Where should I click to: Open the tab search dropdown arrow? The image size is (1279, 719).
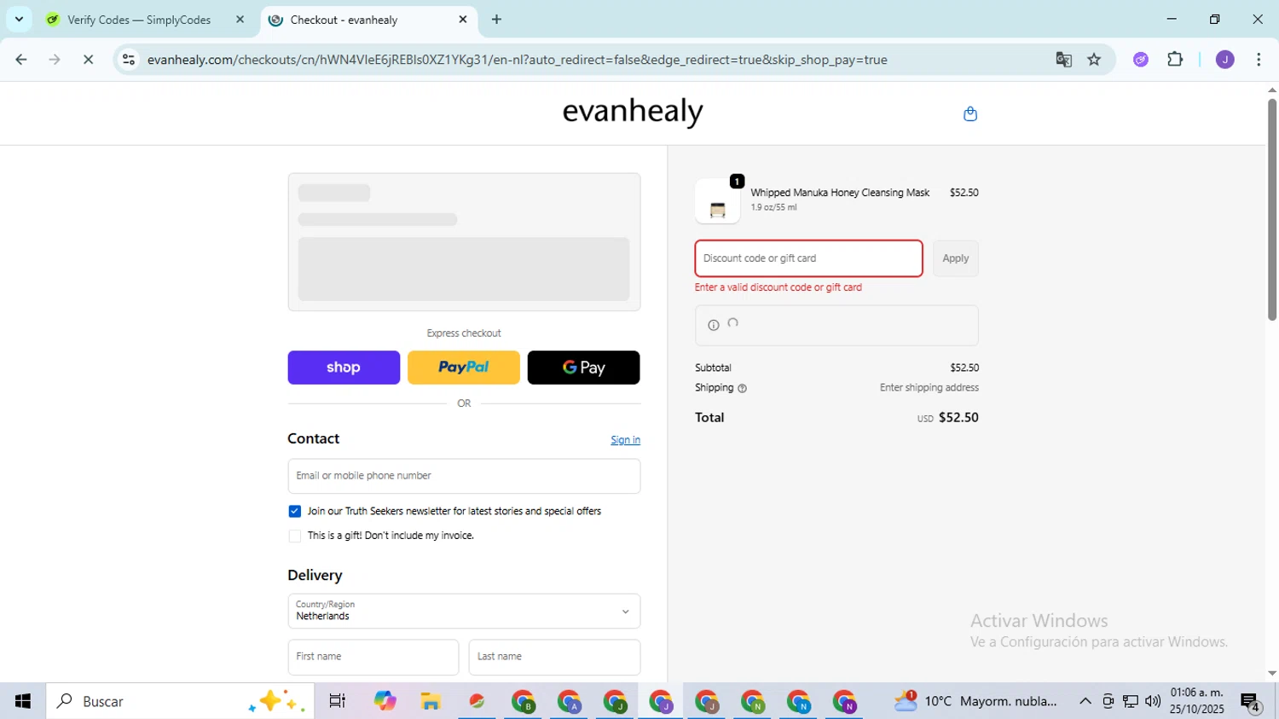coord(19,19)
